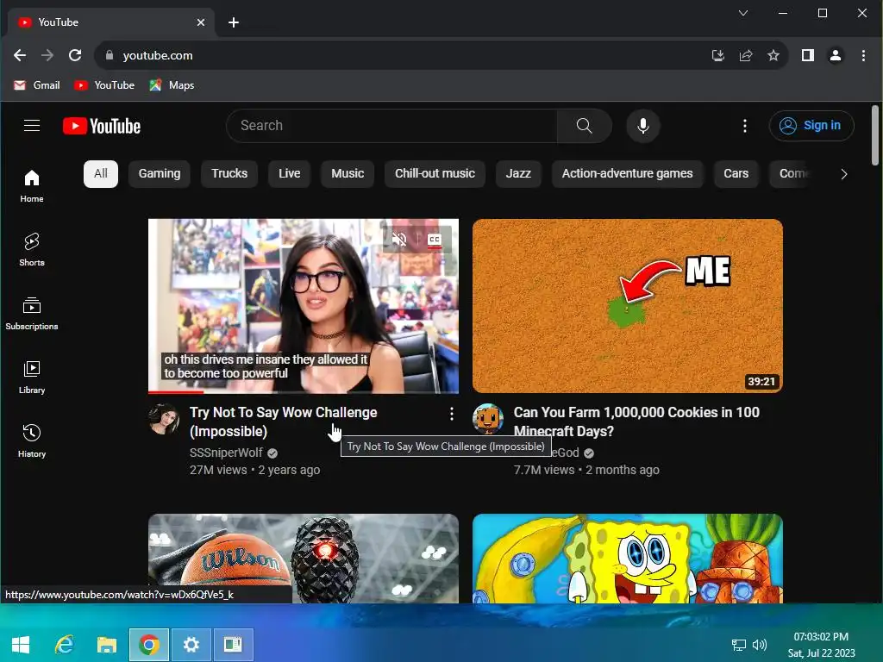Open a new tab
The height and width of the screenshot is (662, 883).
(234, 22)
